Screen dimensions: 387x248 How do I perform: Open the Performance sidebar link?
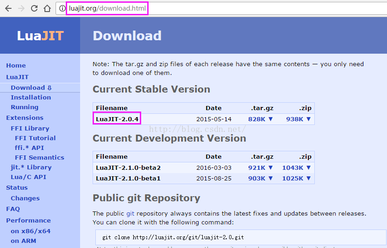point(28,220)
